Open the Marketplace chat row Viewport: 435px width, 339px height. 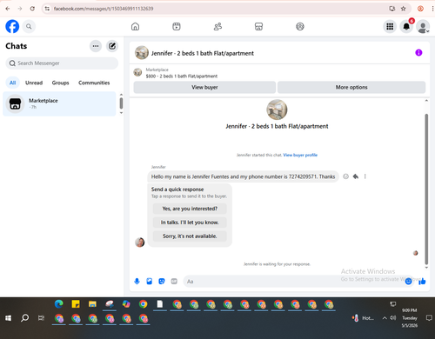59,103
